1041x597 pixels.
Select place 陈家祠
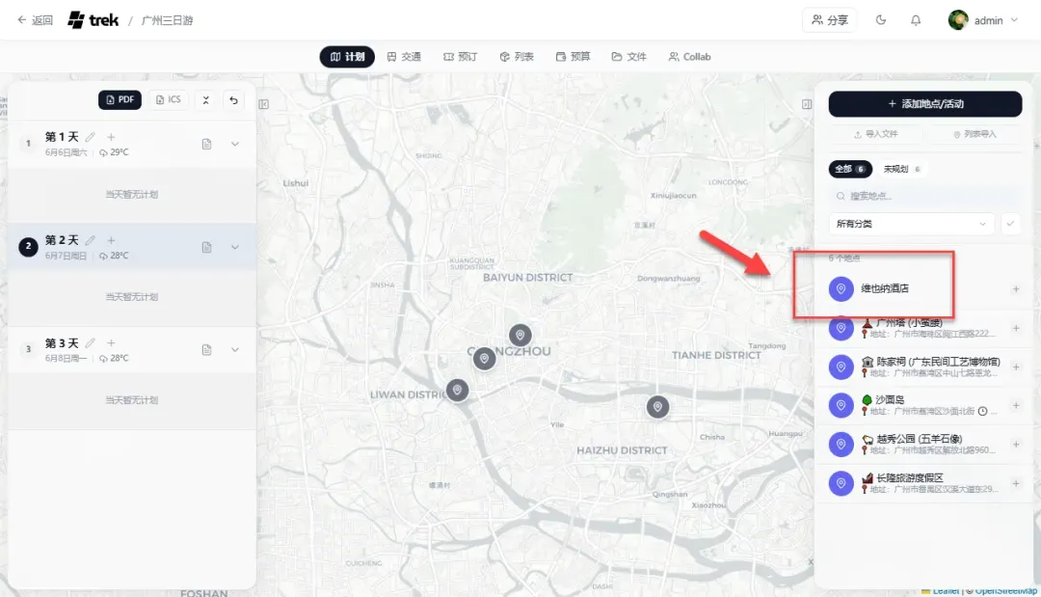(x=924, y=366)
